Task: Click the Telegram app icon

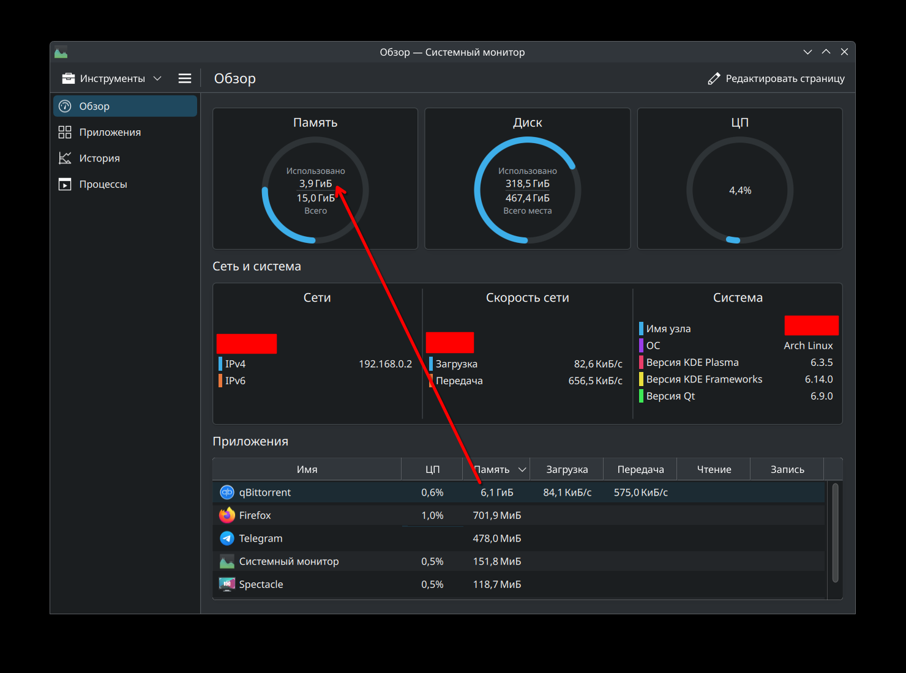Action: [x=227, y=538]
